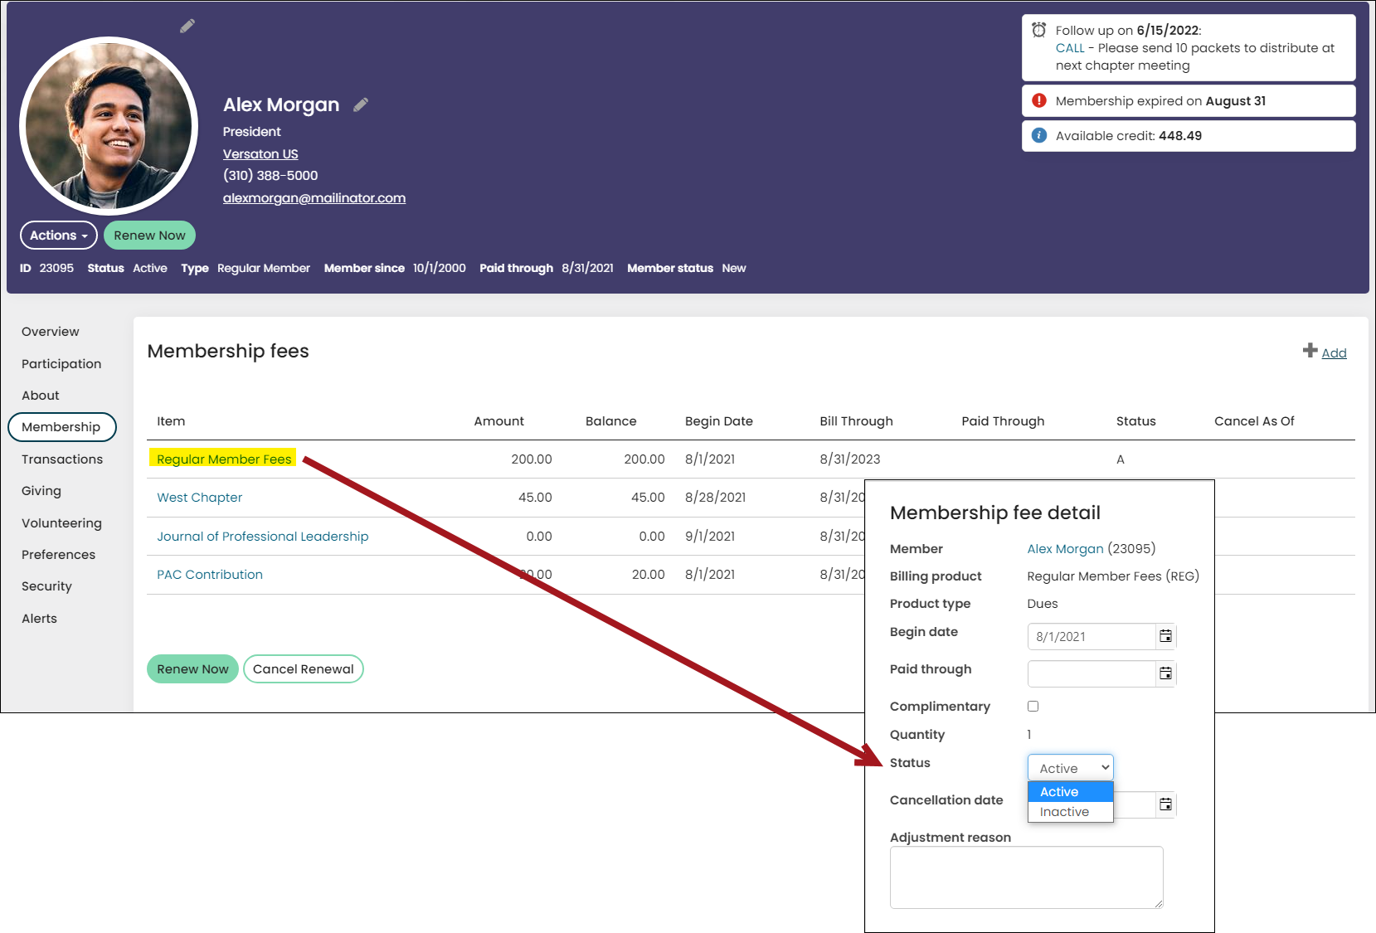Click the pencil icon above the profile photo

click(x=187, y=27)
